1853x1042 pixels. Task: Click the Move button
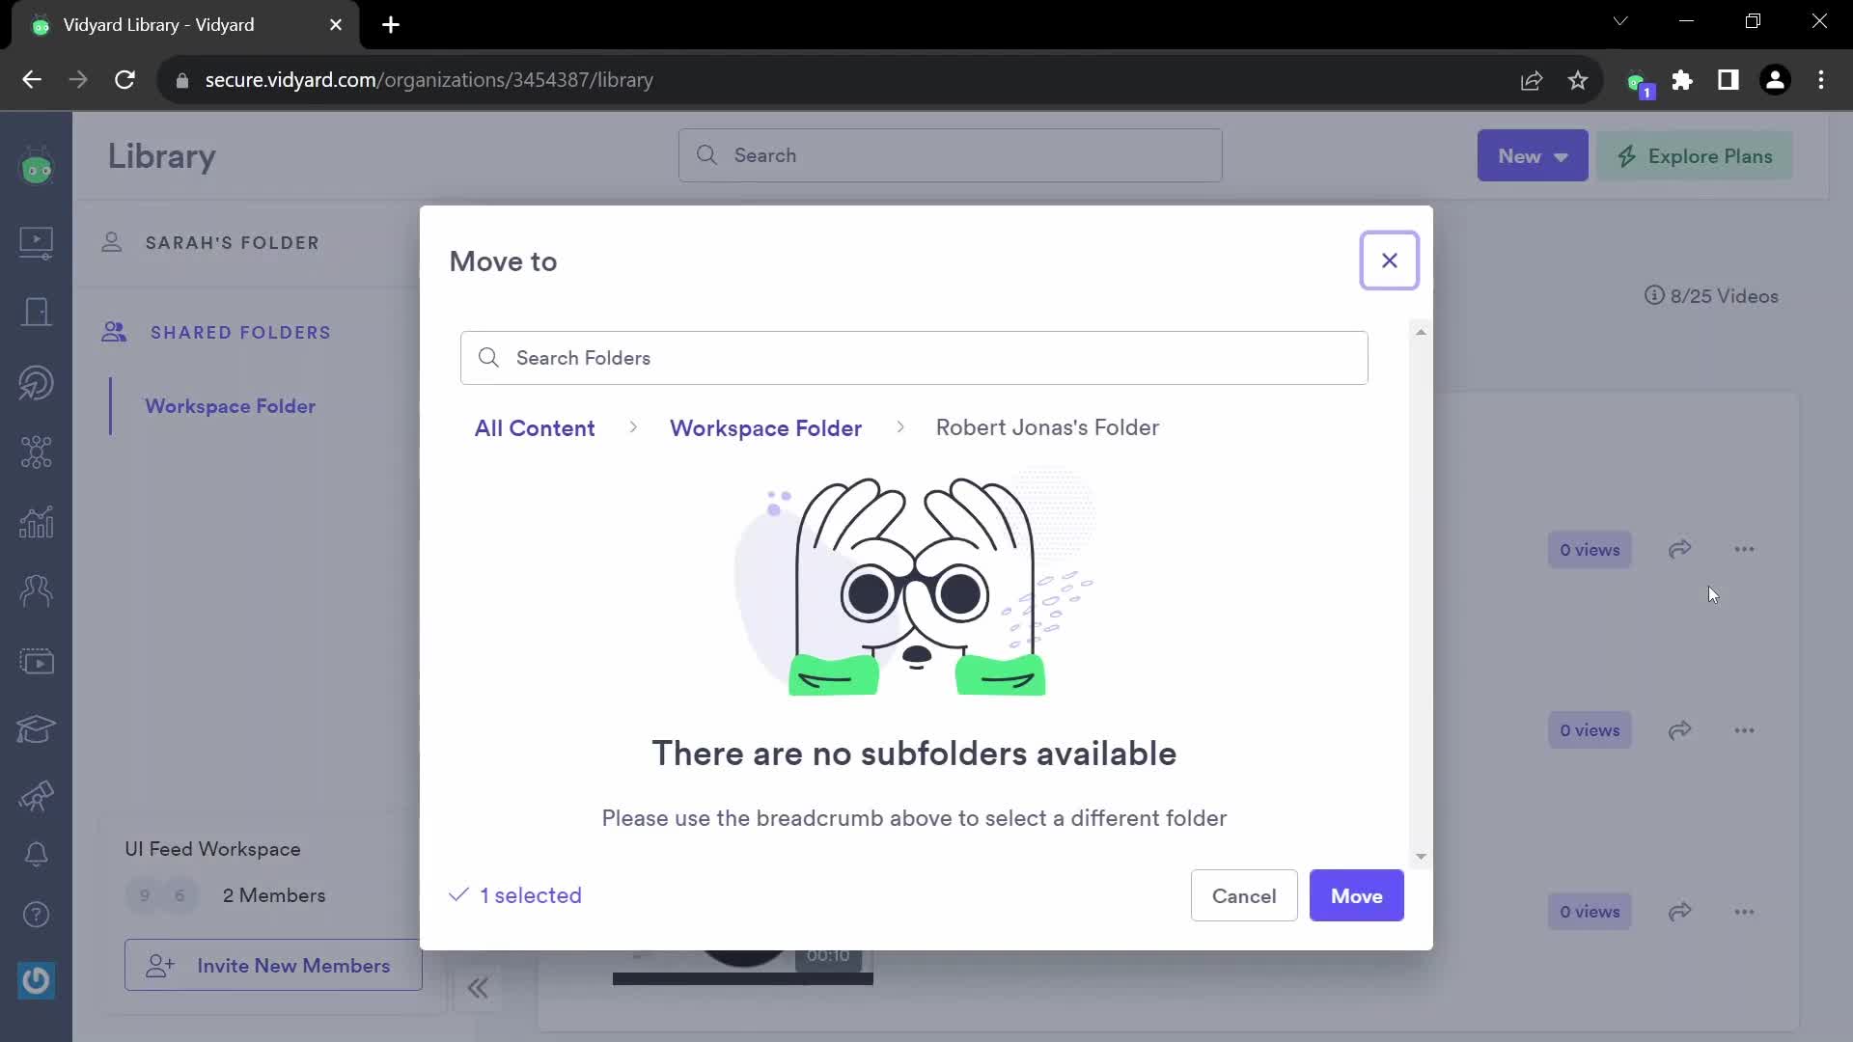click(1356, 895)
